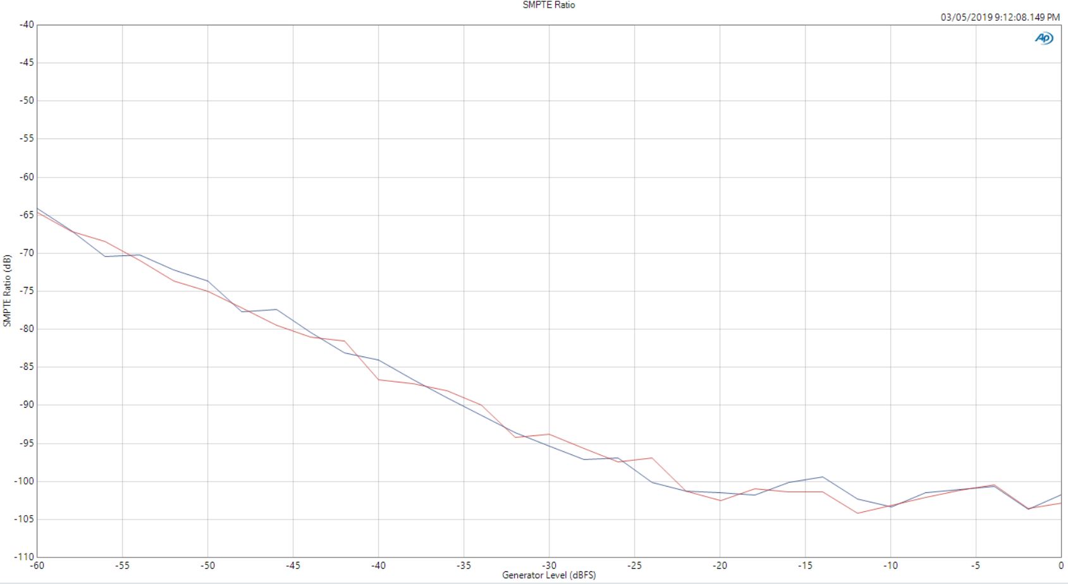Viewport: 1068px width, 584px height.
Task: Select the Generator Level (dBFS) axis title
Action: click(x=548, y=575)
